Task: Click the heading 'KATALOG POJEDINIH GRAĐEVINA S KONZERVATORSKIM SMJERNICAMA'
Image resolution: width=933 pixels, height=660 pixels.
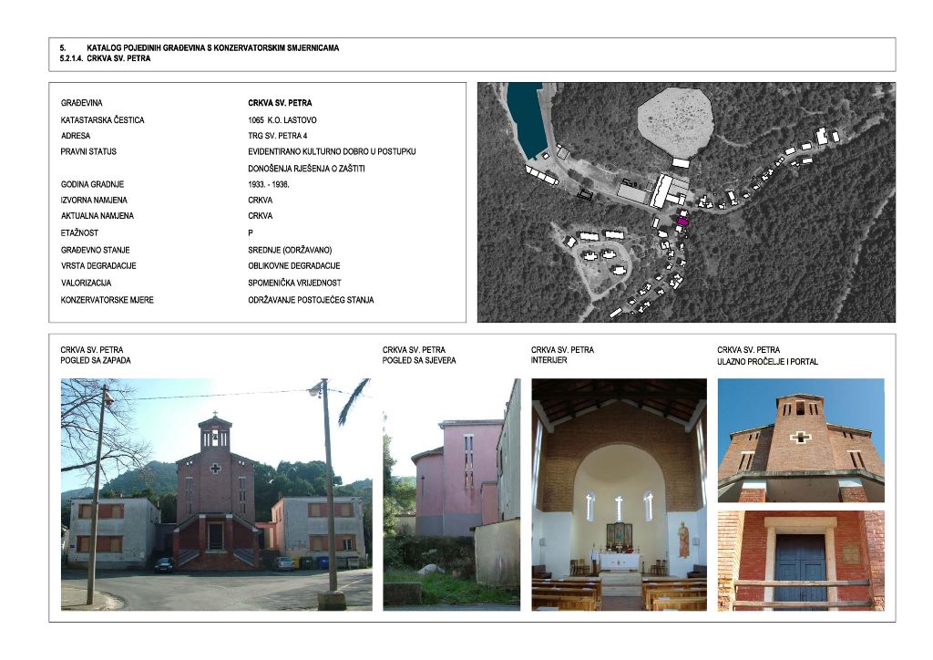Action: click(212, 47)
